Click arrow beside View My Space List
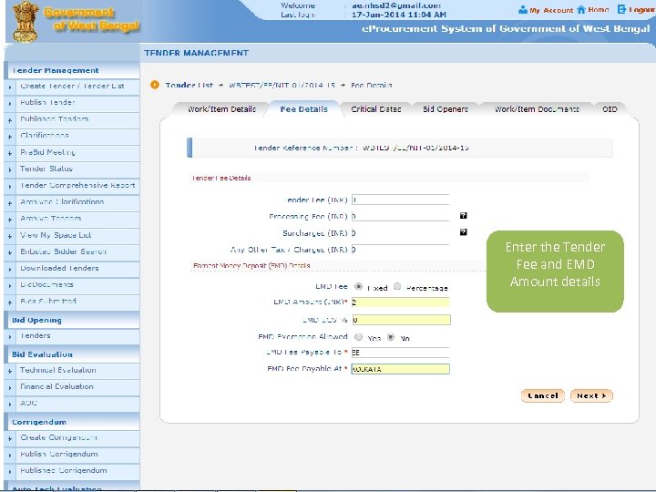This screenshot has width=656, height=492. [10, 236]
